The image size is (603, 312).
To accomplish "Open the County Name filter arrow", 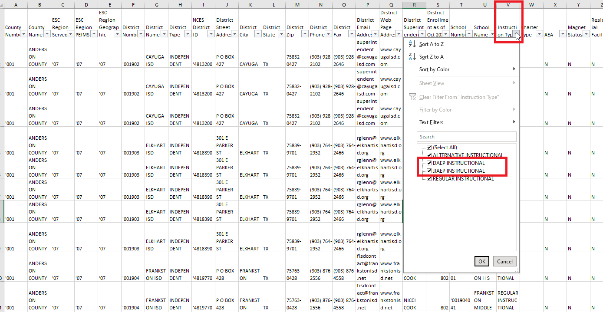I will [x=46, y=34].
